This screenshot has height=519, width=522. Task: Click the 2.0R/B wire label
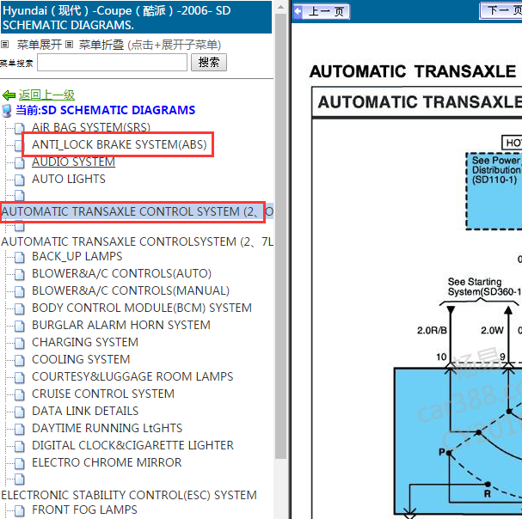432,330
